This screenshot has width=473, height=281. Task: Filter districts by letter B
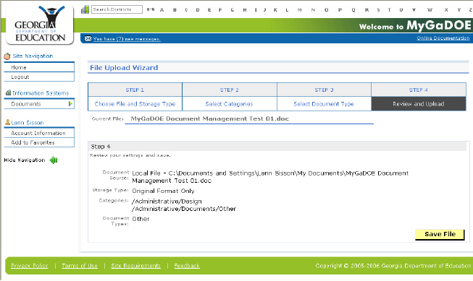click(x=175, y=10)
